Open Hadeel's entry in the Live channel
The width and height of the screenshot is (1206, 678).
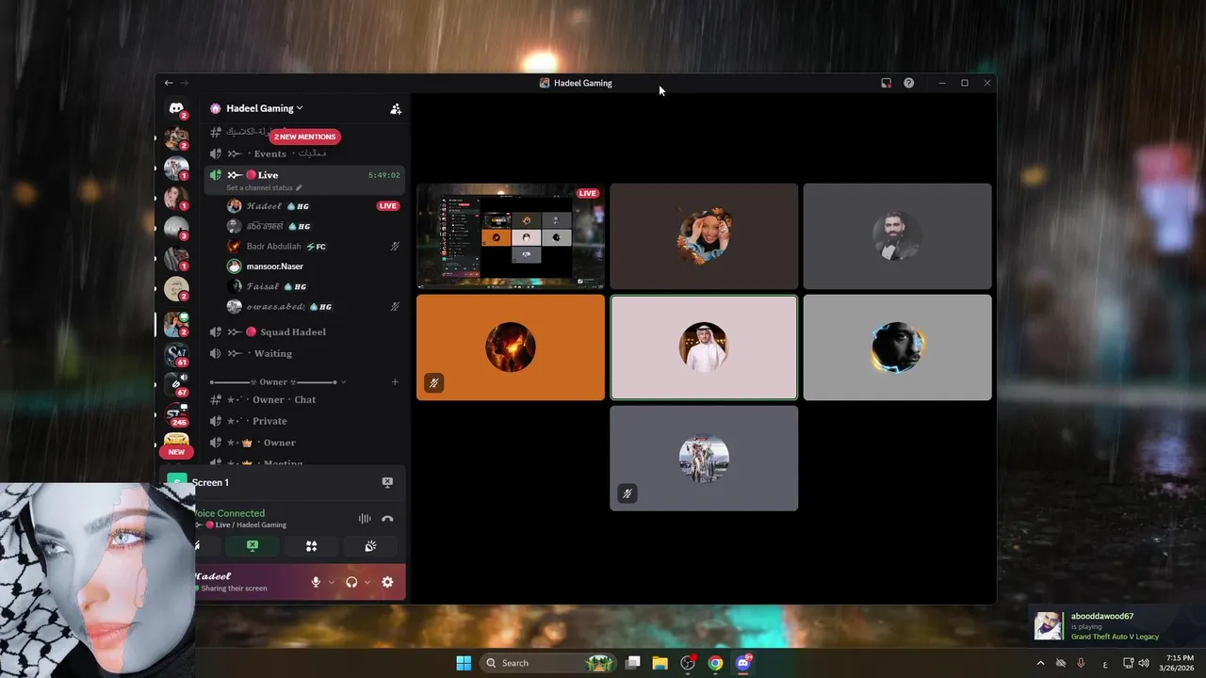(x=305, y=206)
